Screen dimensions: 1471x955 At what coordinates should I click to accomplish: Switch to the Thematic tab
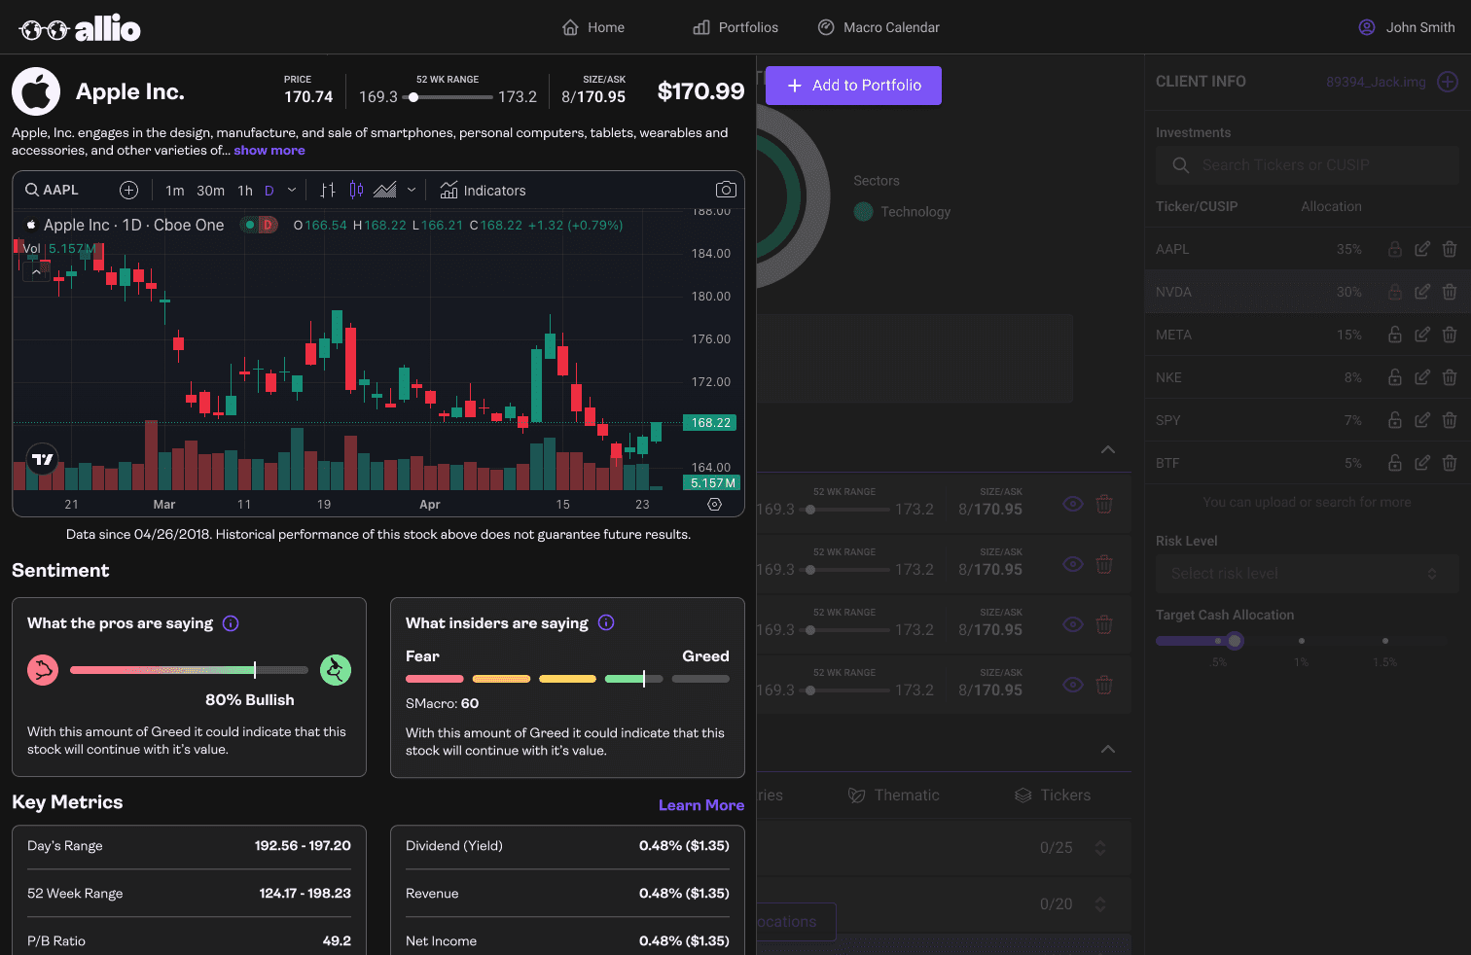pyautogui.click(x=894, y=796)
